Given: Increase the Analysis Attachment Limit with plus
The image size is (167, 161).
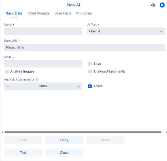Looking at the screenshot, I should [x=78, y=86].
